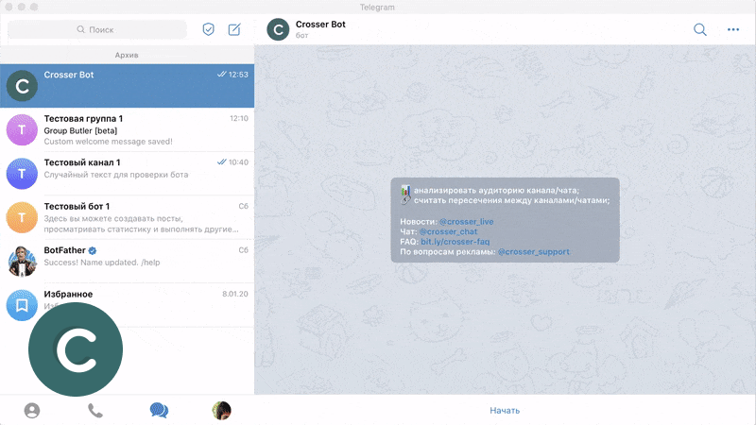Open the BotFather chat

(x=127, y=262)
